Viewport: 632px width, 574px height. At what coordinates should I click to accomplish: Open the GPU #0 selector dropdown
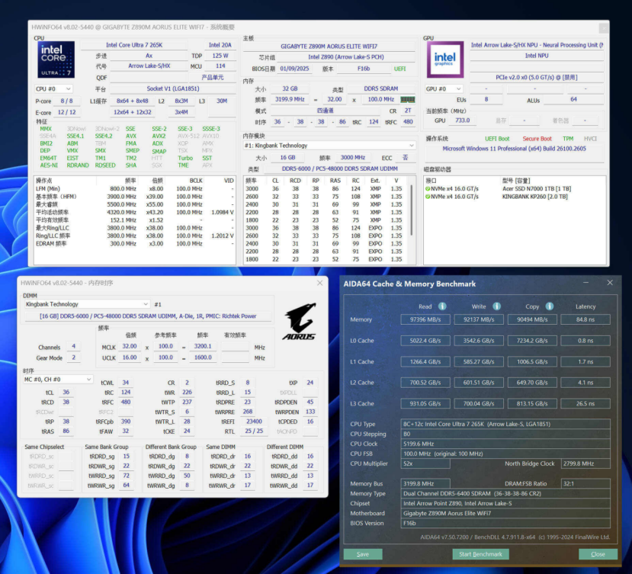pyautogui.click(x=444, y=88)
